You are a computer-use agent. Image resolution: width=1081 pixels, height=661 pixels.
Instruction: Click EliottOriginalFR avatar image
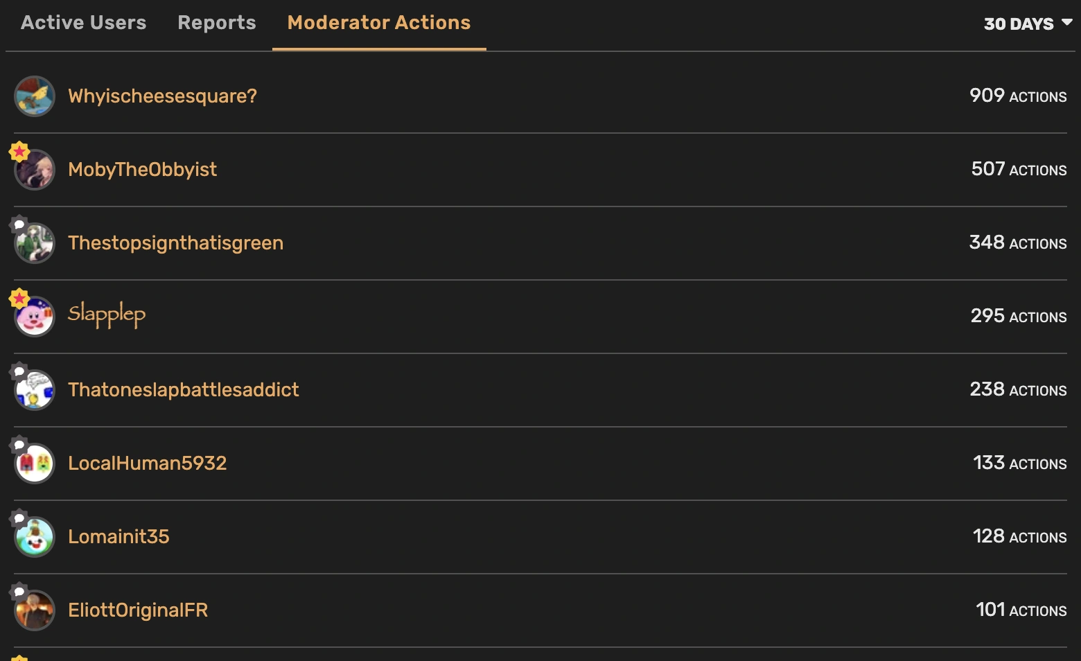point(35,610)
